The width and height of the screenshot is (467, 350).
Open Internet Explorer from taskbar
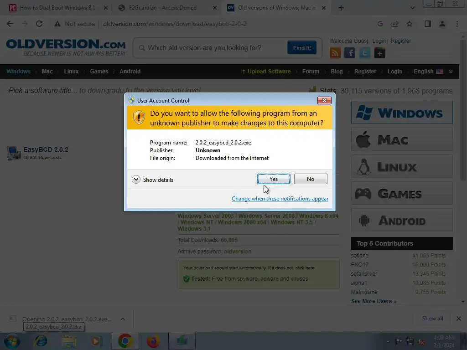tap(41, 341)
